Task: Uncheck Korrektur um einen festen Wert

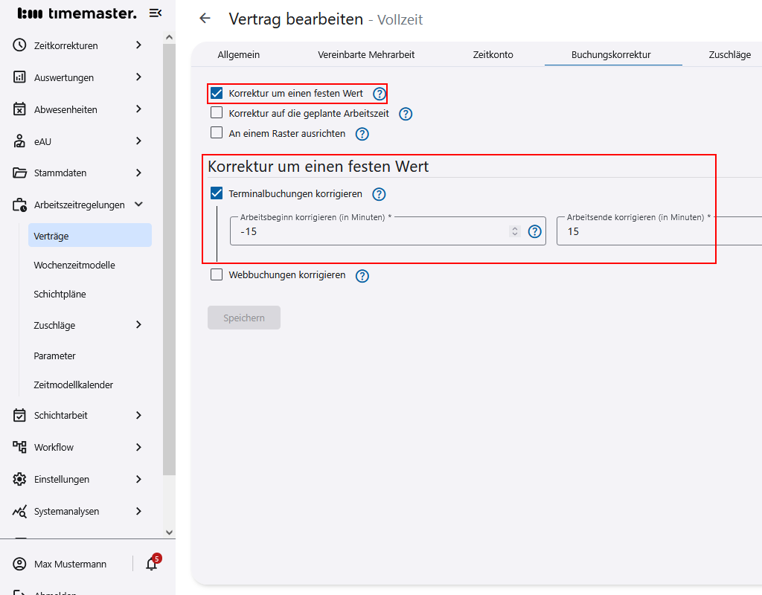Action: [217, 94]
